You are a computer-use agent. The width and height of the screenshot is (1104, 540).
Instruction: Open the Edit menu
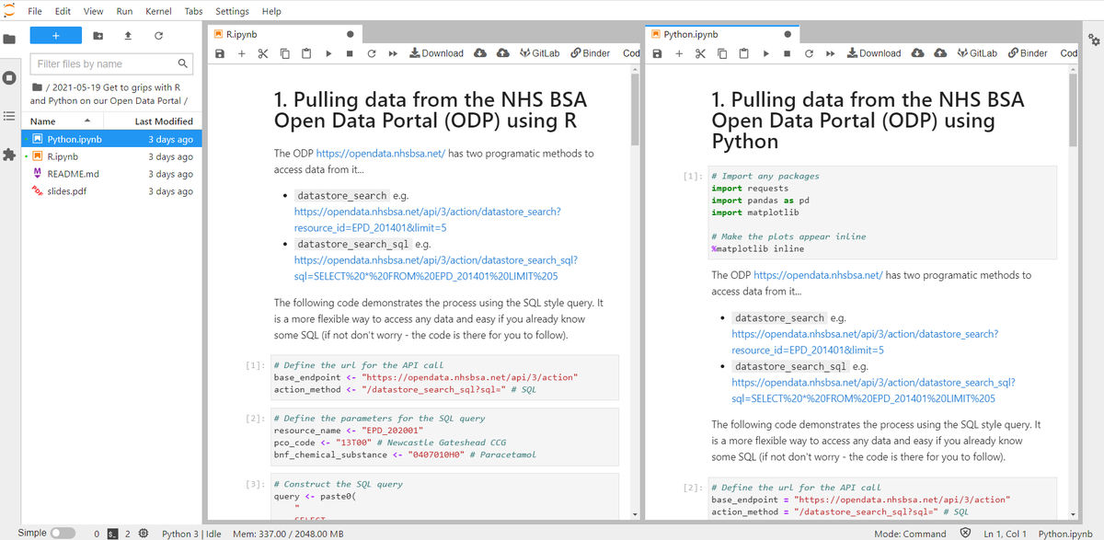tap(63, 11)
